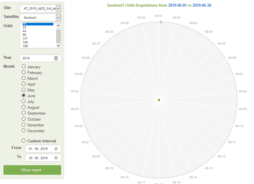Click the green center point of chart
The width and height of the screenshot is (254, 184).
point(159,100)
